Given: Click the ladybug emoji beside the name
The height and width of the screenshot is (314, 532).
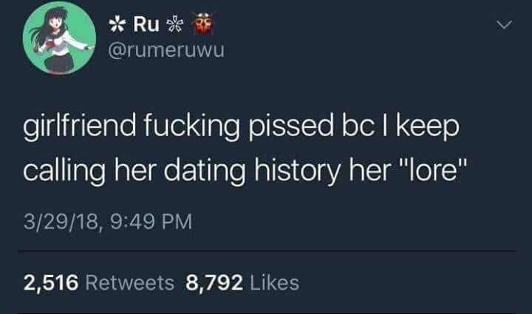Looking at the screenshot, I should coord(204,24).
